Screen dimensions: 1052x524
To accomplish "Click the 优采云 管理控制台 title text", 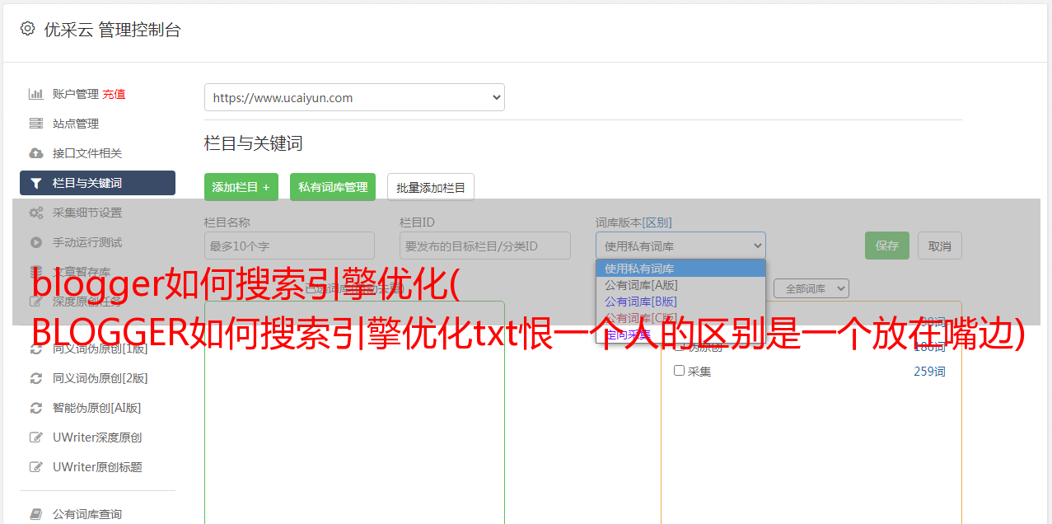I will (112, 30).
